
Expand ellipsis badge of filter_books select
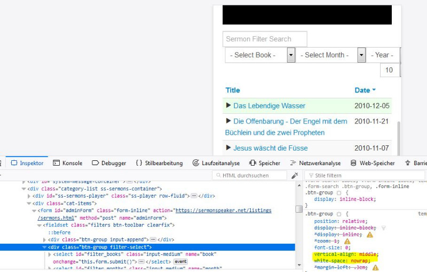coord(141,262)
